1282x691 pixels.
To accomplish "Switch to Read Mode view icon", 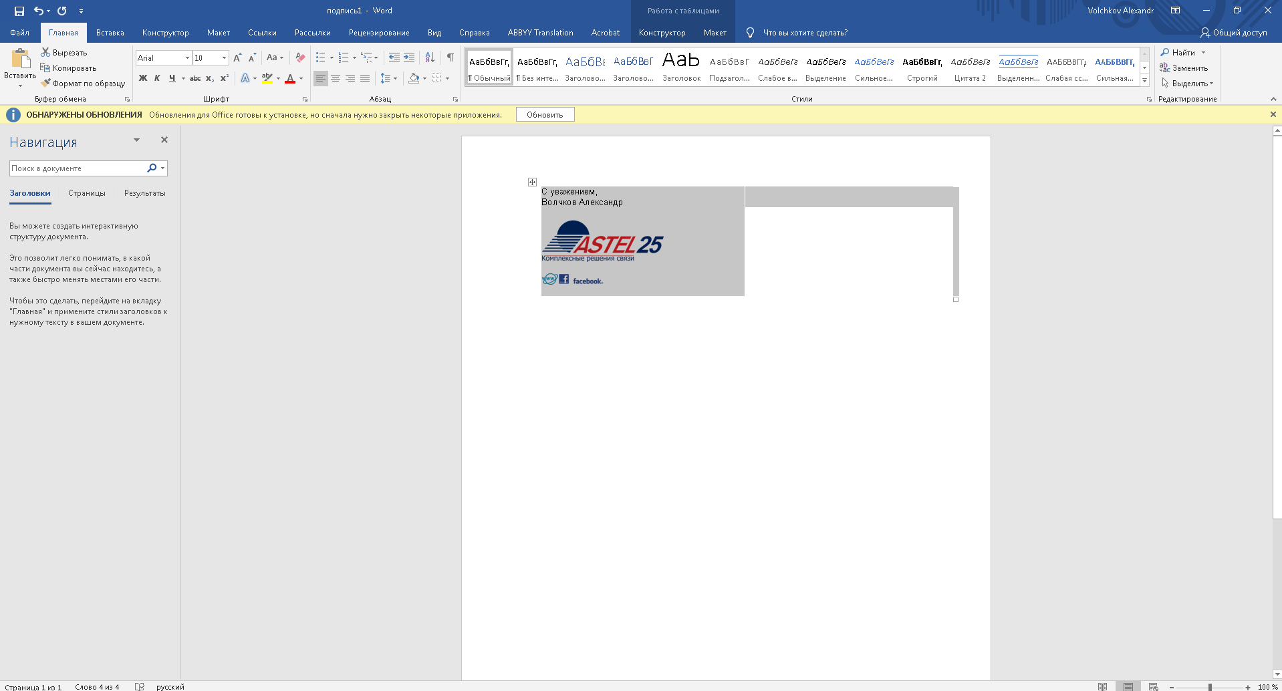I will (x=1102, y=686).
